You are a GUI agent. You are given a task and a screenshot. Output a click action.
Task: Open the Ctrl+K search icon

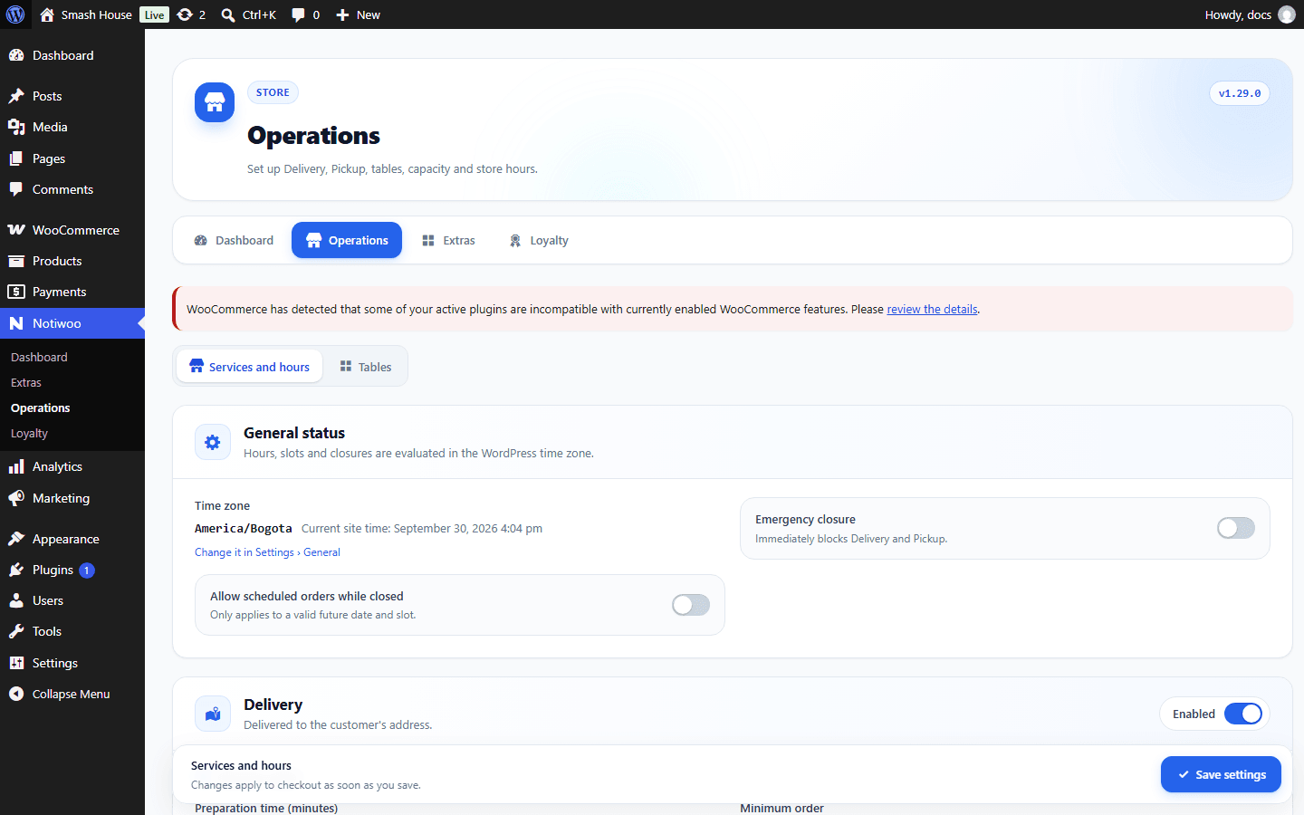(x=228, y=14)
